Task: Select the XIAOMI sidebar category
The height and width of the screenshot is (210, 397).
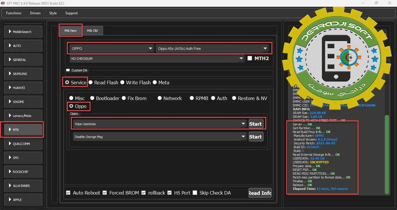Action: pos(23,102)
